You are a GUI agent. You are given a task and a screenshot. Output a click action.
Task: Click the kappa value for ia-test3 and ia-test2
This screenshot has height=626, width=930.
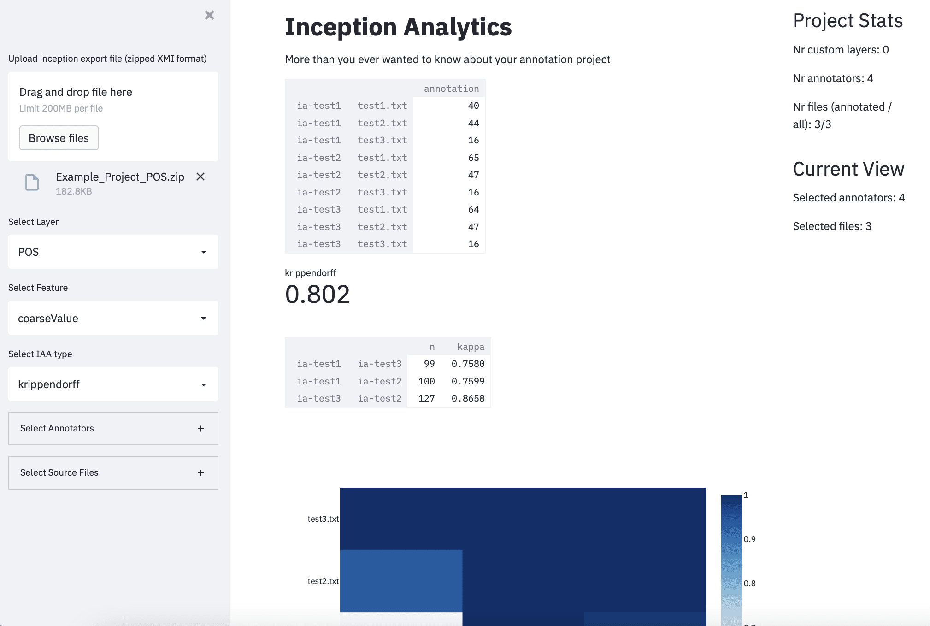468,398
